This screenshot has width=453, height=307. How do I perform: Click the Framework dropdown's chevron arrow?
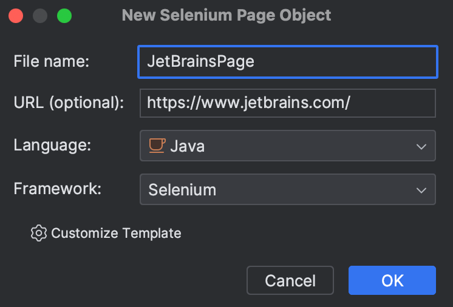(x=421, y=190)
